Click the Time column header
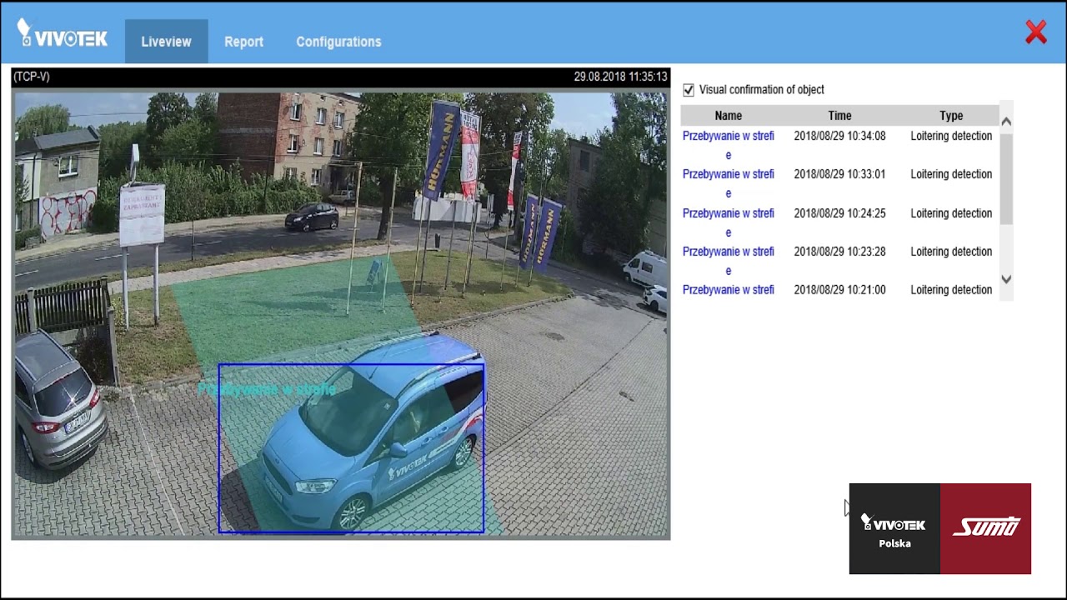Image resolution: width=1067 pixels, height=600 pixels. (x=839, y=116)
